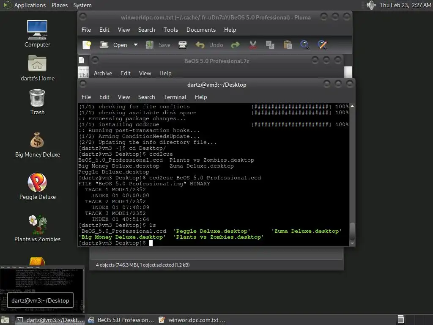Click the panel icon at the right end of the bottom panel
This screenshot has width=433, height=325.
tap(401, 320)
